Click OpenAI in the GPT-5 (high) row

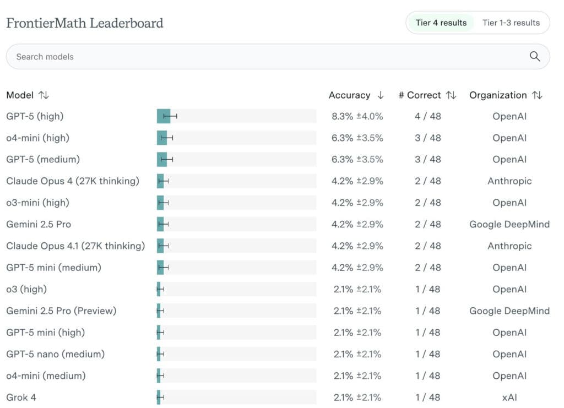click(509, 116)
